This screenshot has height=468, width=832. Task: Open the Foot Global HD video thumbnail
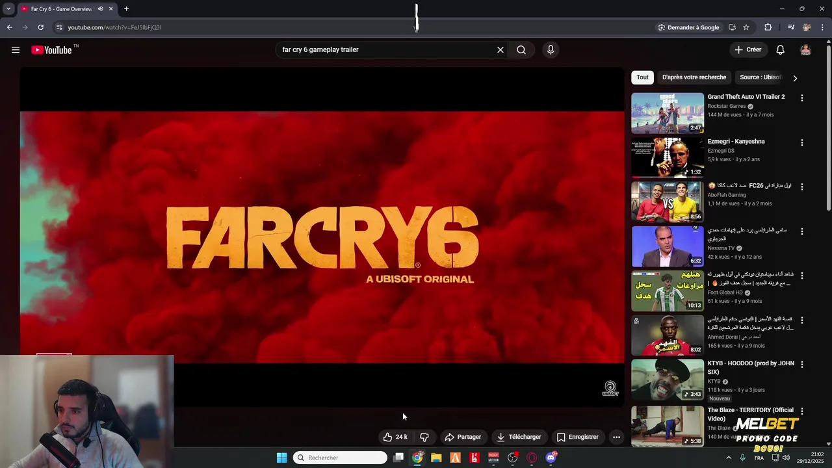tap(668, 291)
